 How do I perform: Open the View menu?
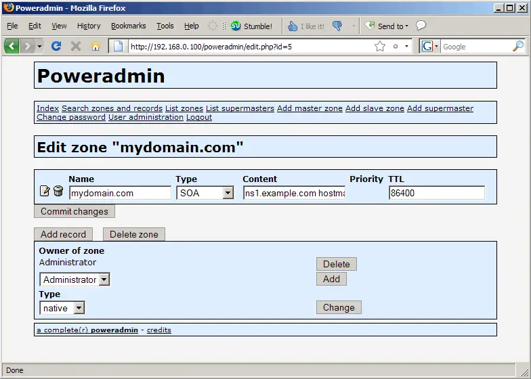tap(59, 26)
